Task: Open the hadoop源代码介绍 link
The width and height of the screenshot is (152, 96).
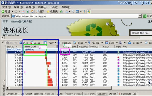Action: (21, 22)
